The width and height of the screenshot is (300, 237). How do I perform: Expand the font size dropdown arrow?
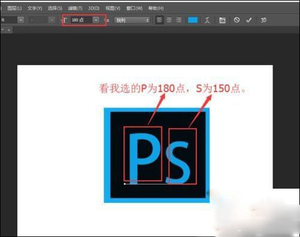[96, 20]
